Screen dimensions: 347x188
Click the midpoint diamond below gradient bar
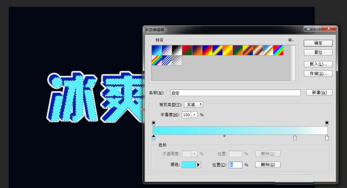pos(225,136)
